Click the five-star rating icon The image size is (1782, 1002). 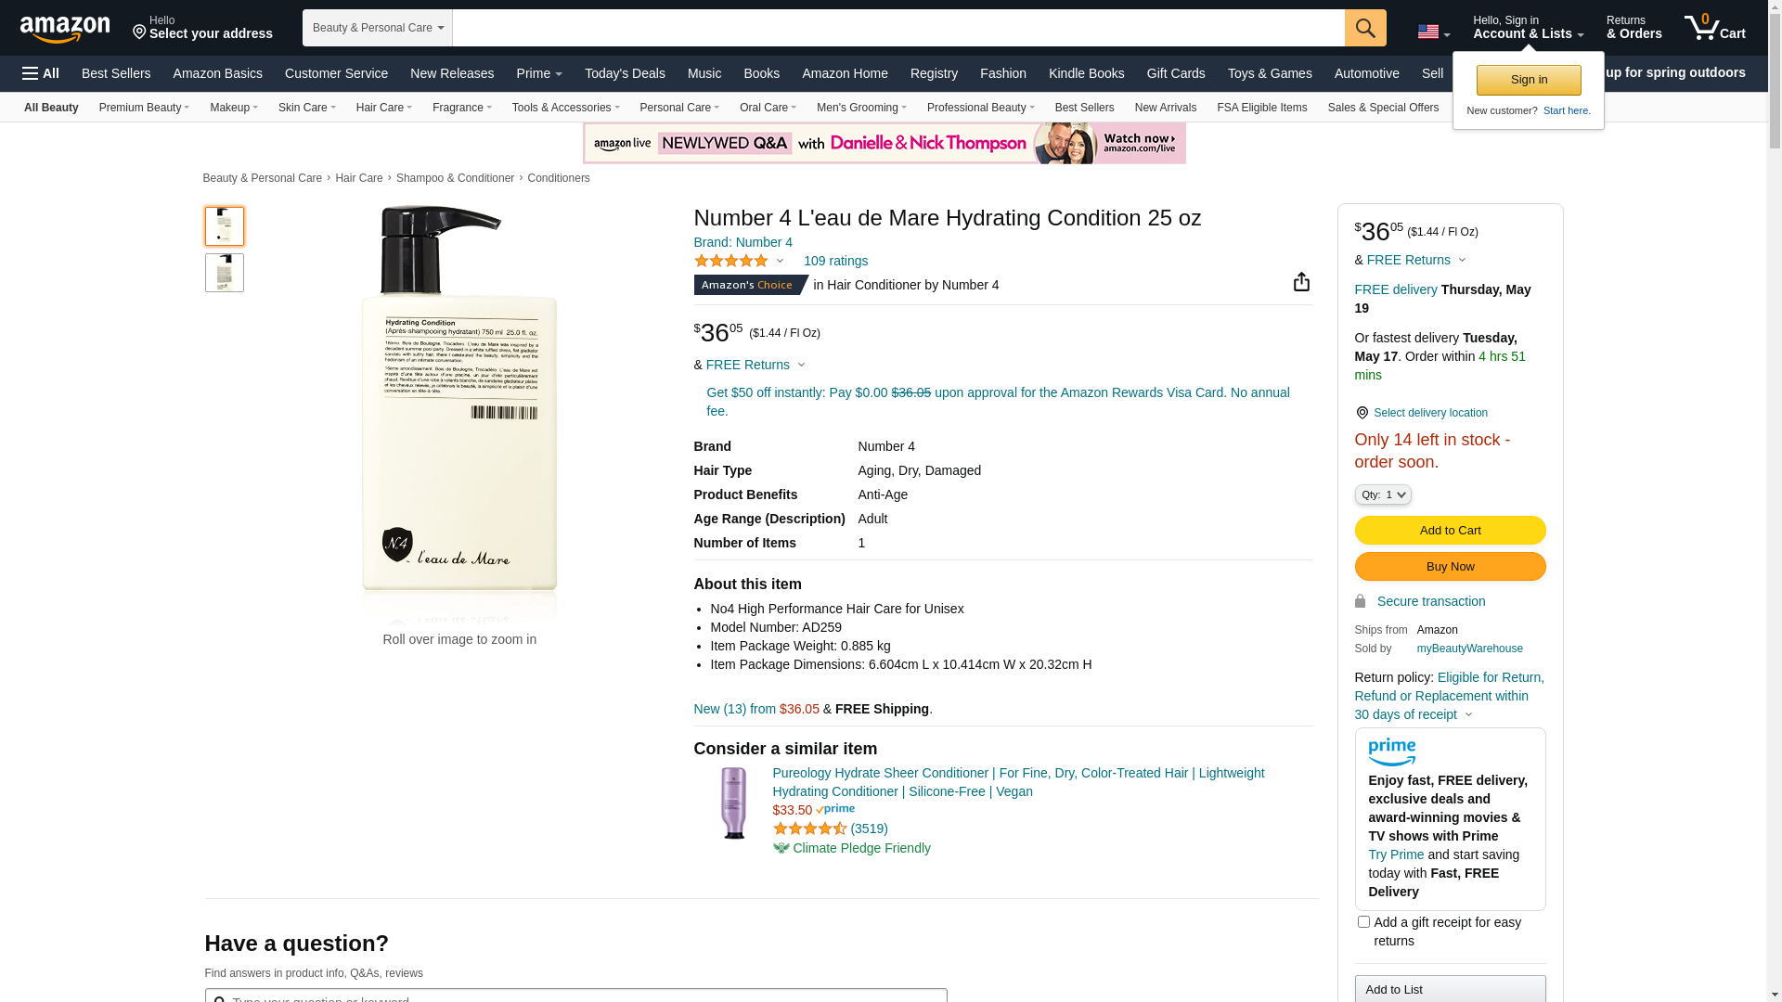[731, 262]
